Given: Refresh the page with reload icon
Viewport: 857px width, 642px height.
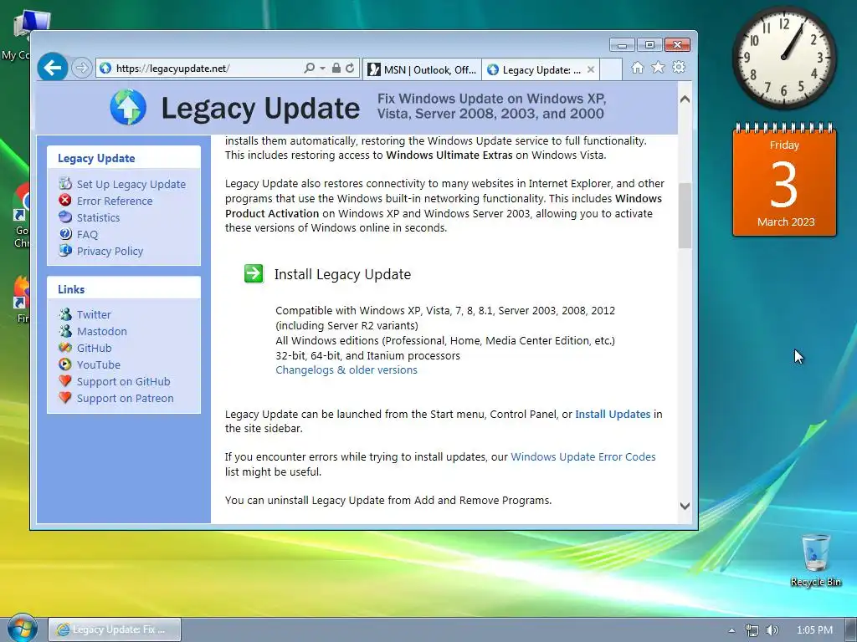Looking at the screenshot, I should pos(350,69).
